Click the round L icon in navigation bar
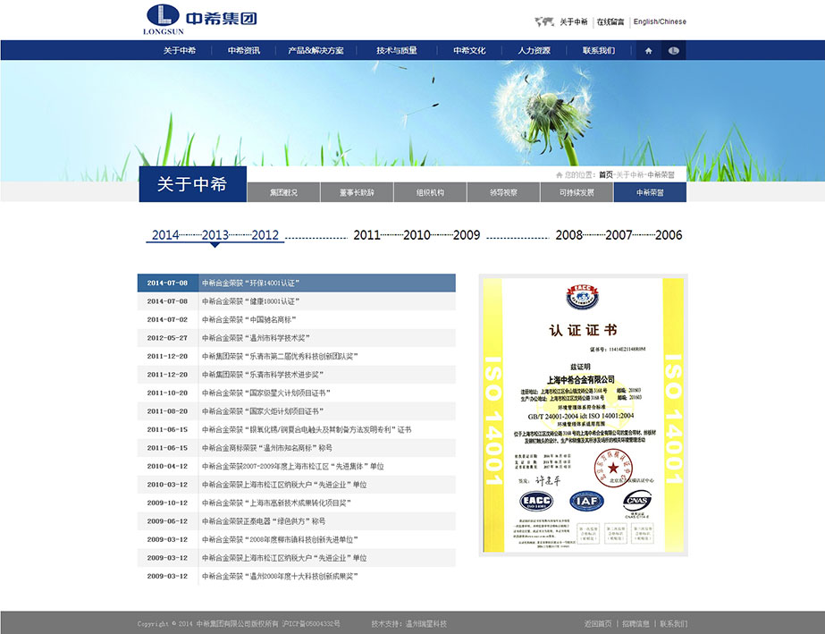 pyautogui.click(x=673, y=51)
